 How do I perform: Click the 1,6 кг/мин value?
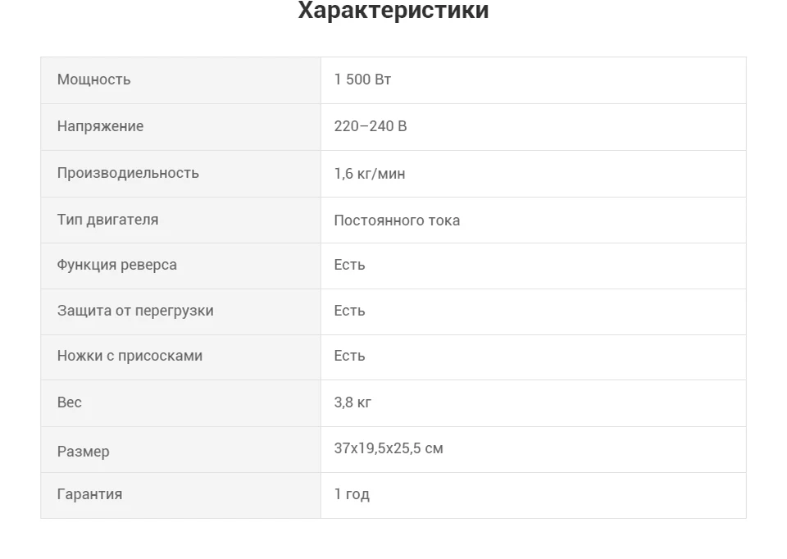(x=370, y=174)
